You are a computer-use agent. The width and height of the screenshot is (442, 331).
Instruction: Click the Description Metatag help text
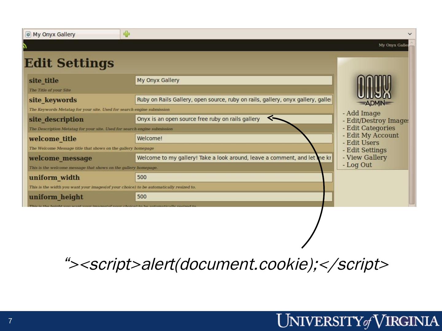pyautogui.click(x=101, y=129)
